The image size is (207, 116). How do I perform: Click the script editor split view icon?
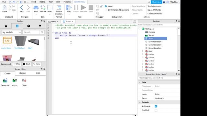pyautogui.click(x=135, y=22)
